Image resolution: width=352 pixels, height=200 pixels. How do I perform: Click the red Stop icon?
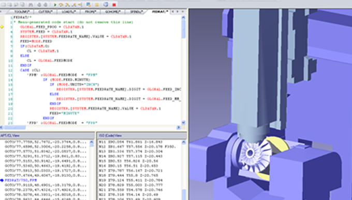pyautogui.click(x=114, y=5)
